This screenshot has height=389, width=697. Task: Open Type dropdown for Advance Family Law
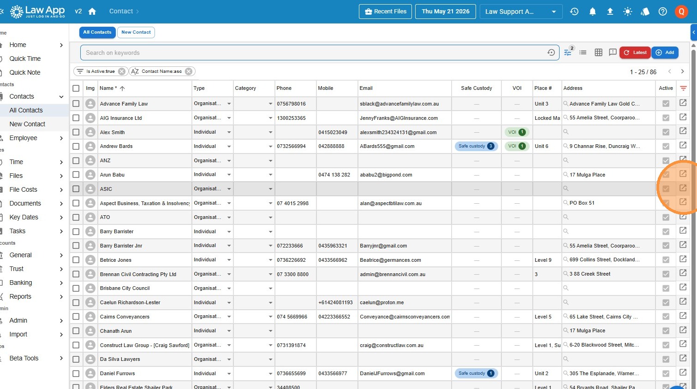pyautogui.click(x=229, y=104)
